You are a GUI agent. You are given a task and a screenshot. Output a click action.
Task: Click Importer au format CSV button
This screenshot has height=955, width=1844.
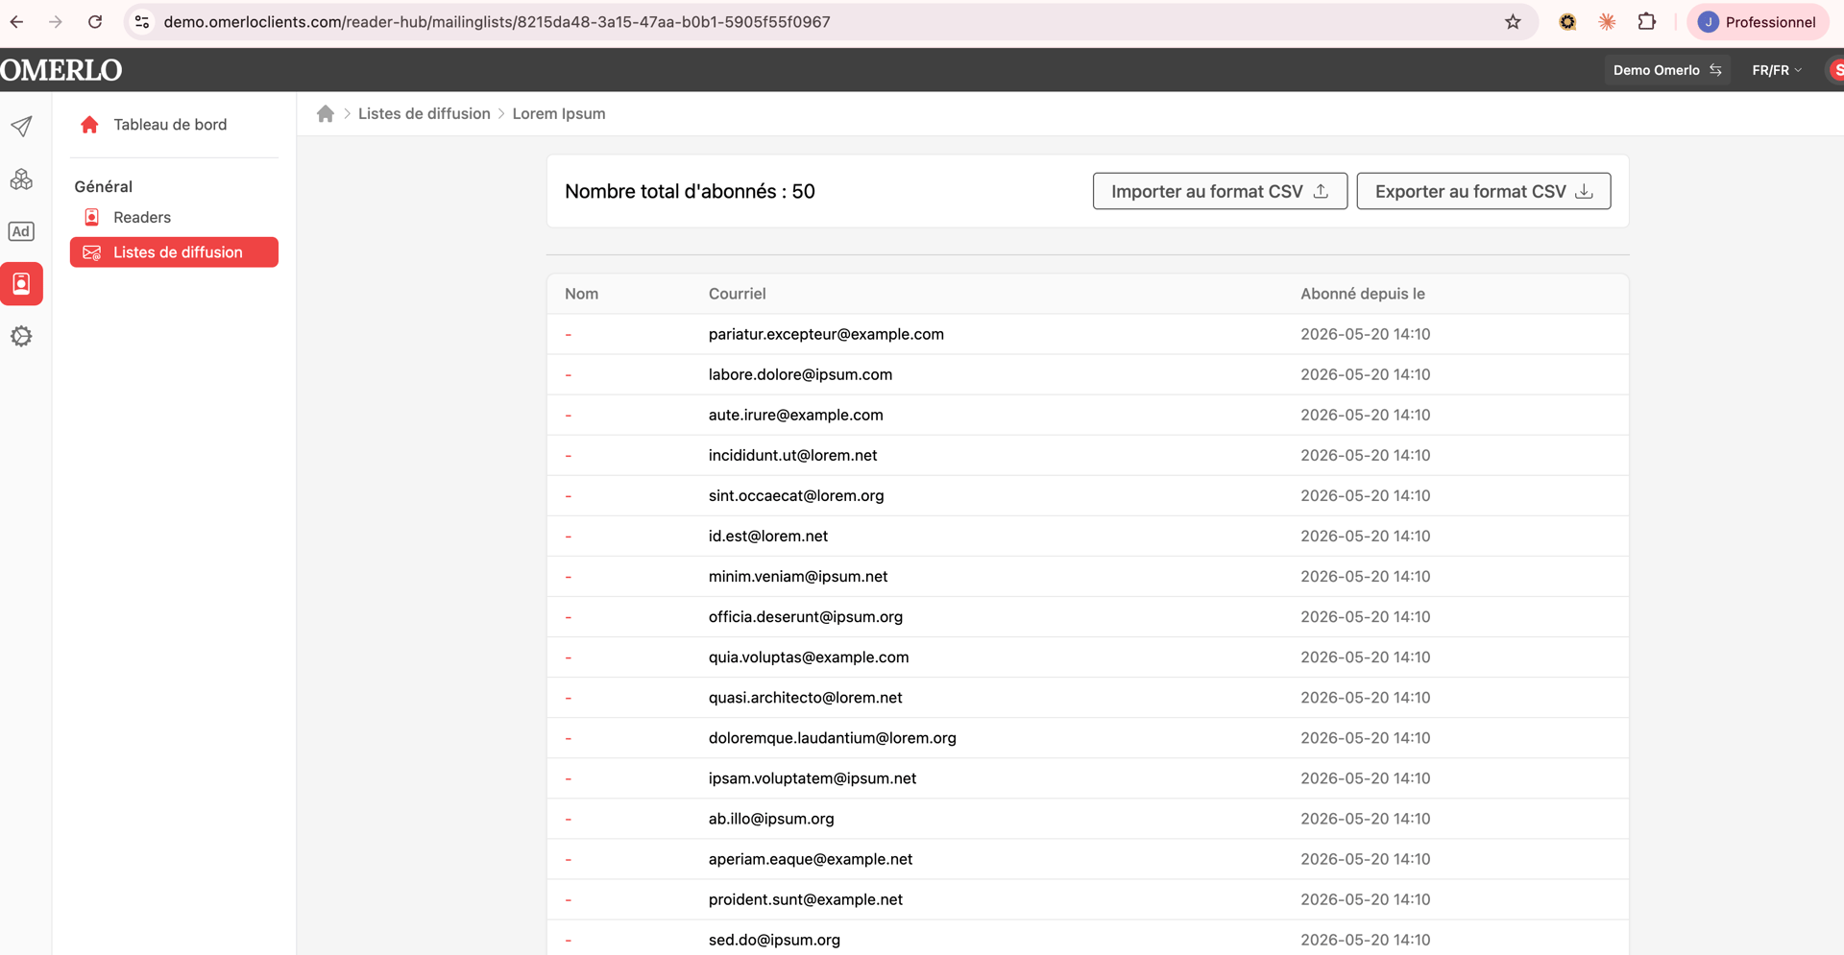1220,191
